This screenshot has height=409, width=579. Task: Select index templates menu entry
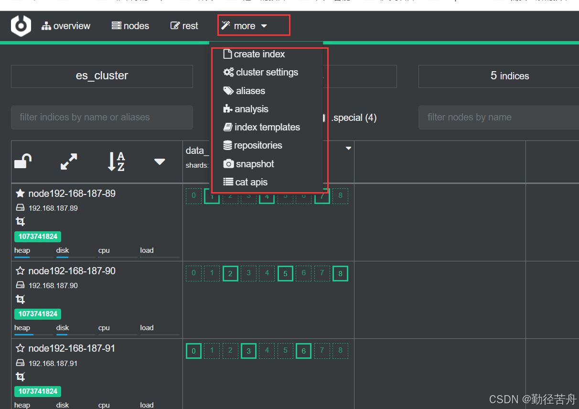click(x=261, y=127)
